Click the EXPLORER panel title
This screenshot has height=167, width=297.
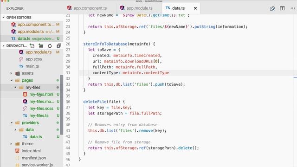point(15,8)
